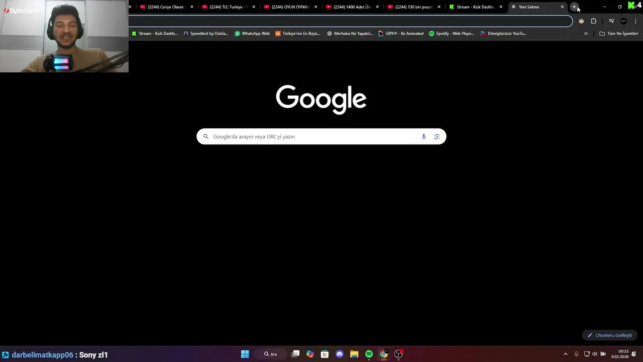Open 'Stream - Kick Dashb...' bookmark
This screenshot has height=362, width=643.
coord(155,34)
